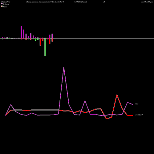Click the tallest magenta volume bar

pos(21,32)
